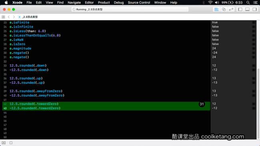Show the debug area button at bottom
The image size is (260, 146).
4,143
